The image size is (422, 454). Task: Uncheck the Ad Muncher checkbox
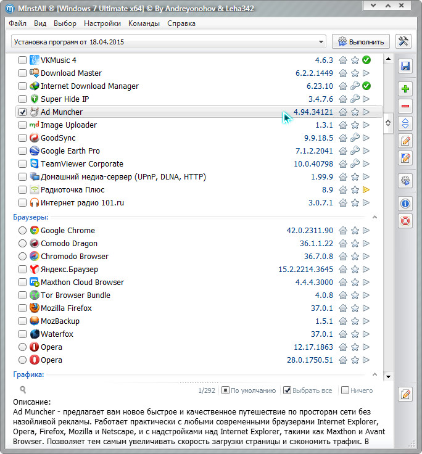pyautogui.click(x=23, y=112)
